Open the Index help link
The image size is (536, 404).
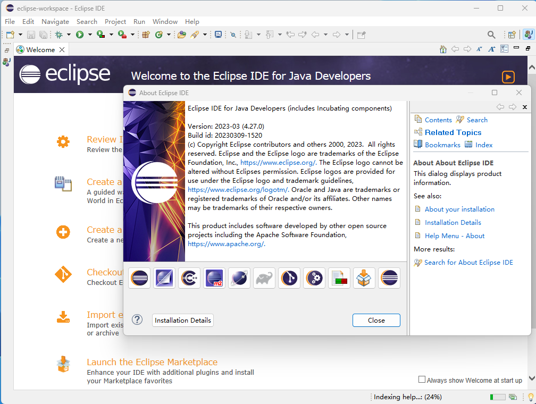[484, 145]
